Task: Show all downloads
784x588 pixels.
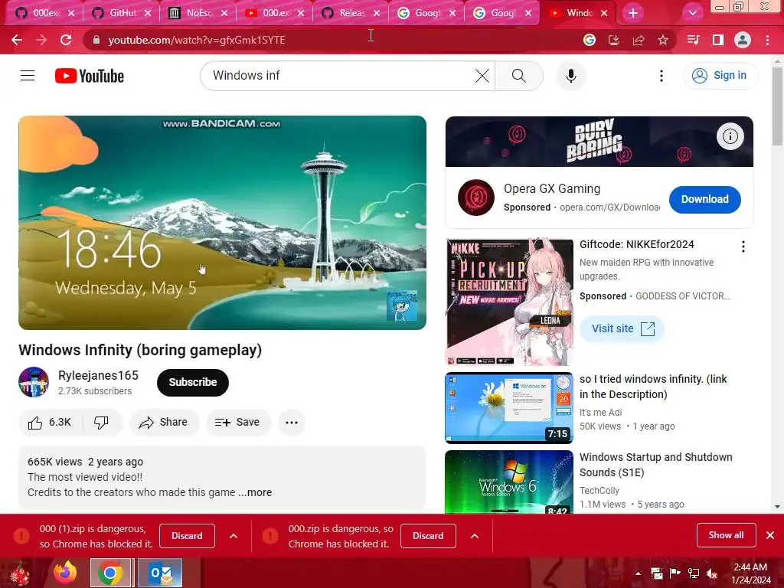Action: (726, 535)
